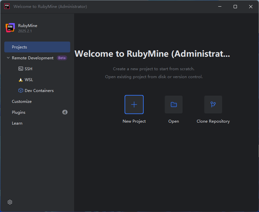Screen dimensions: 259x212
Task: Open the Learn section
Action: [17, 123]
